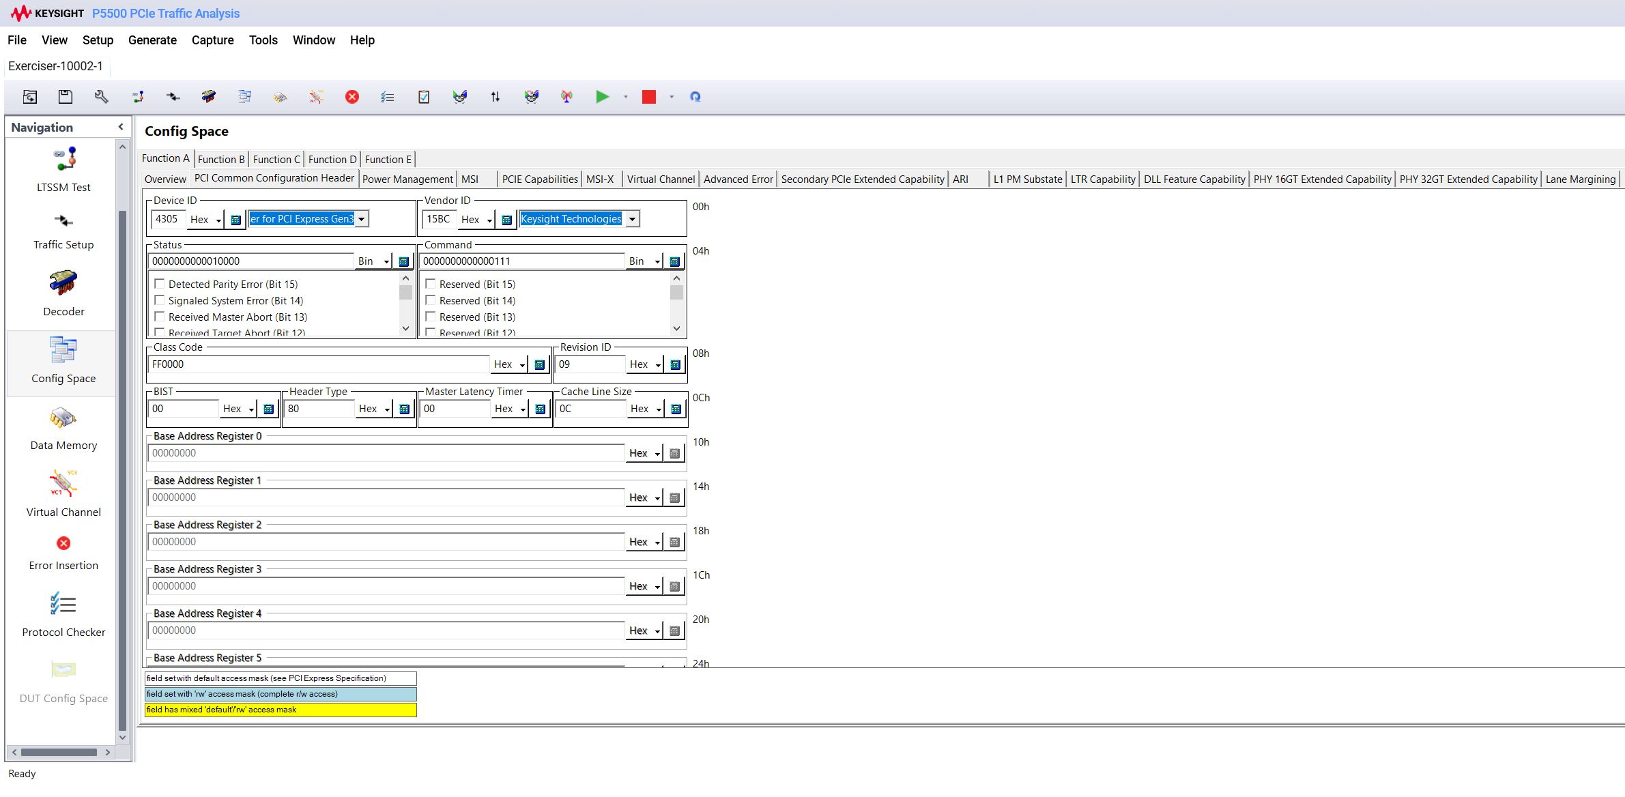Click the Status list scroll down arrow

pos(405,328)
